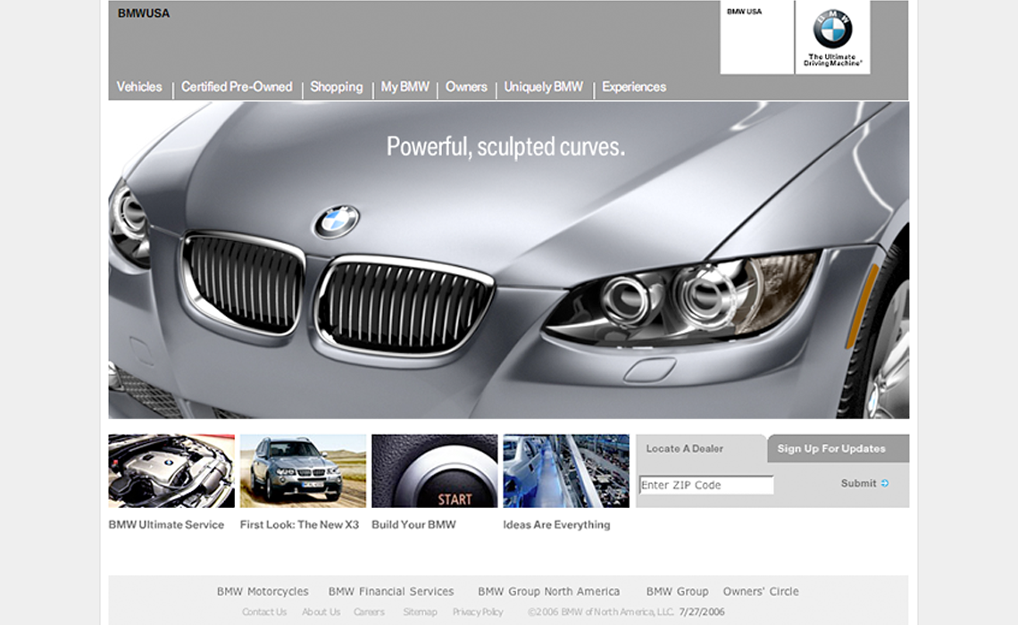Viewport: 1018px width, 625px height.
Task: Click the Build Your BMW link
Action: [x=413, y=524]
